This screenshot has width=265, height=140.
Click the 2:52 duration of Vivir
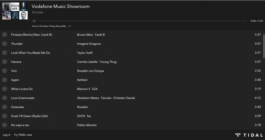click(258, 71)
